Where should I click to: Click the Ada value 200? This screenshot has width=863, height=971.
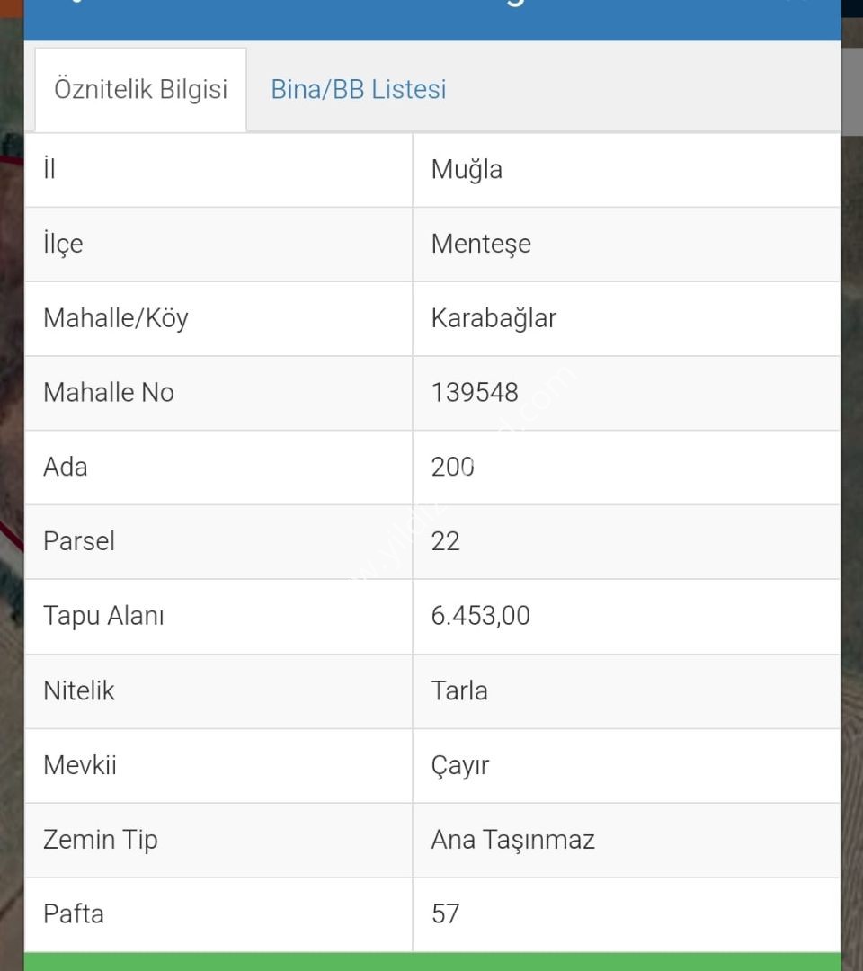(x=452, y=467)
